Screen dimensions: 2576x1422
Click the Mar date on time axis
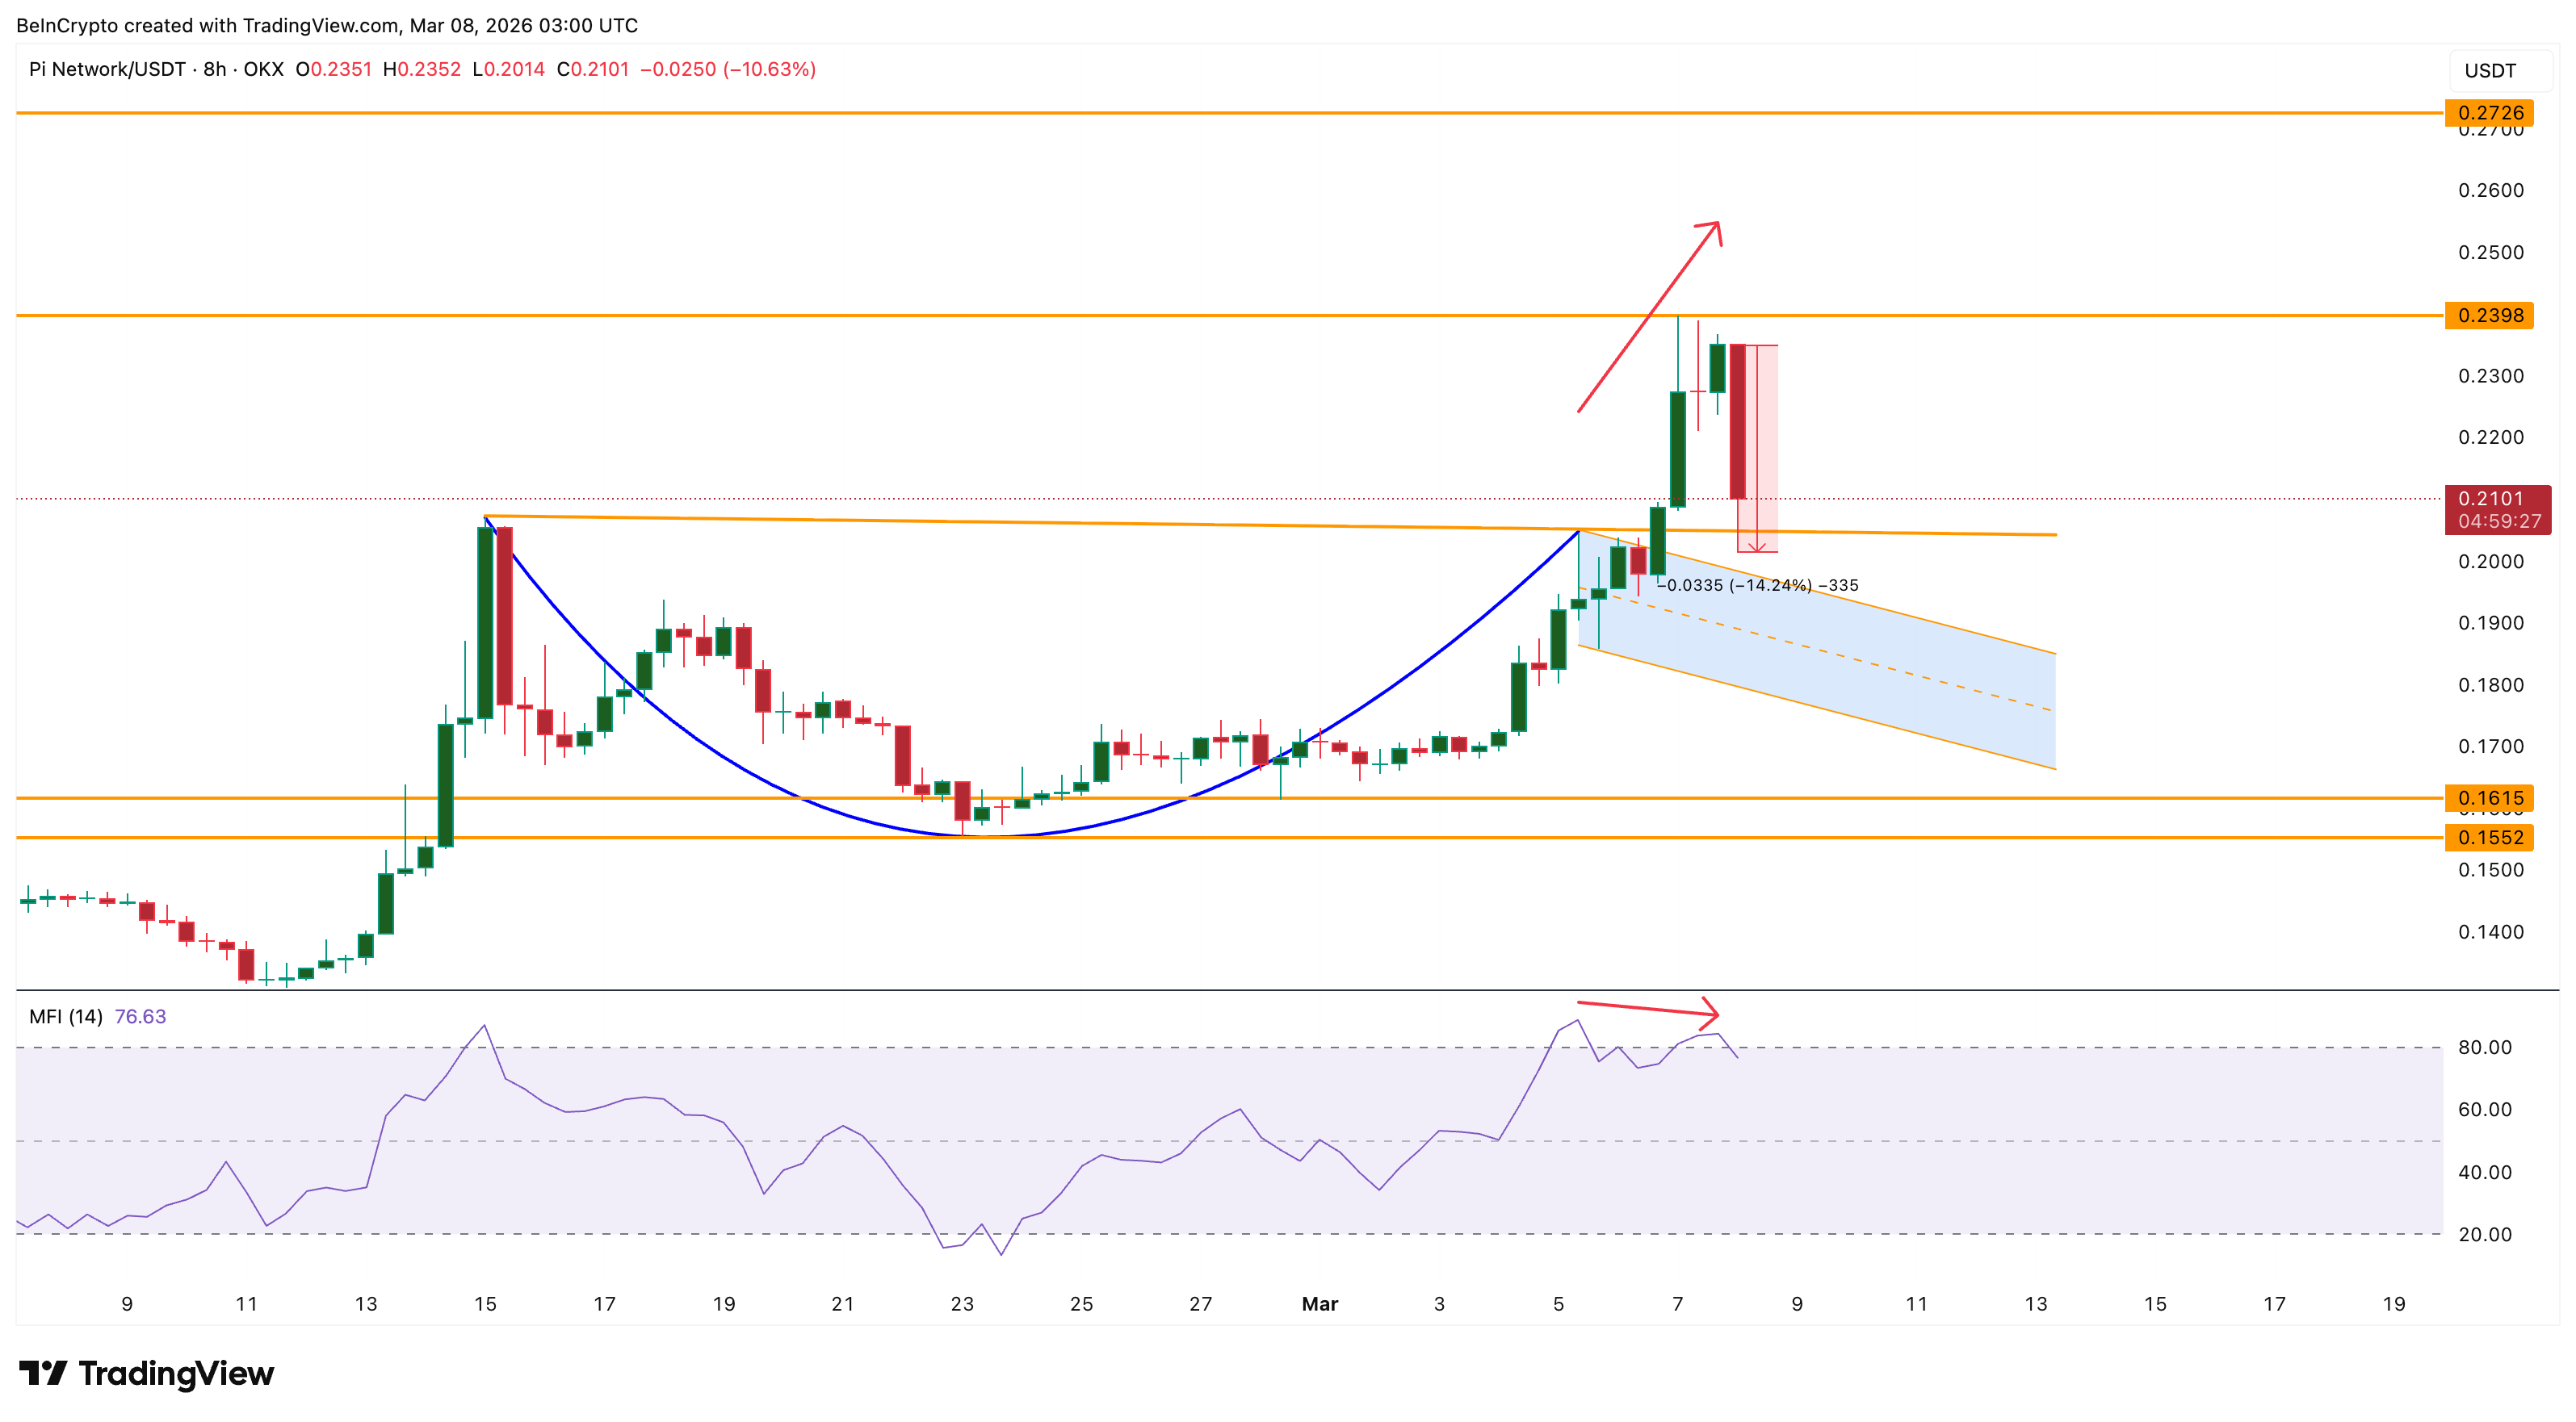pos(1319,1303)
